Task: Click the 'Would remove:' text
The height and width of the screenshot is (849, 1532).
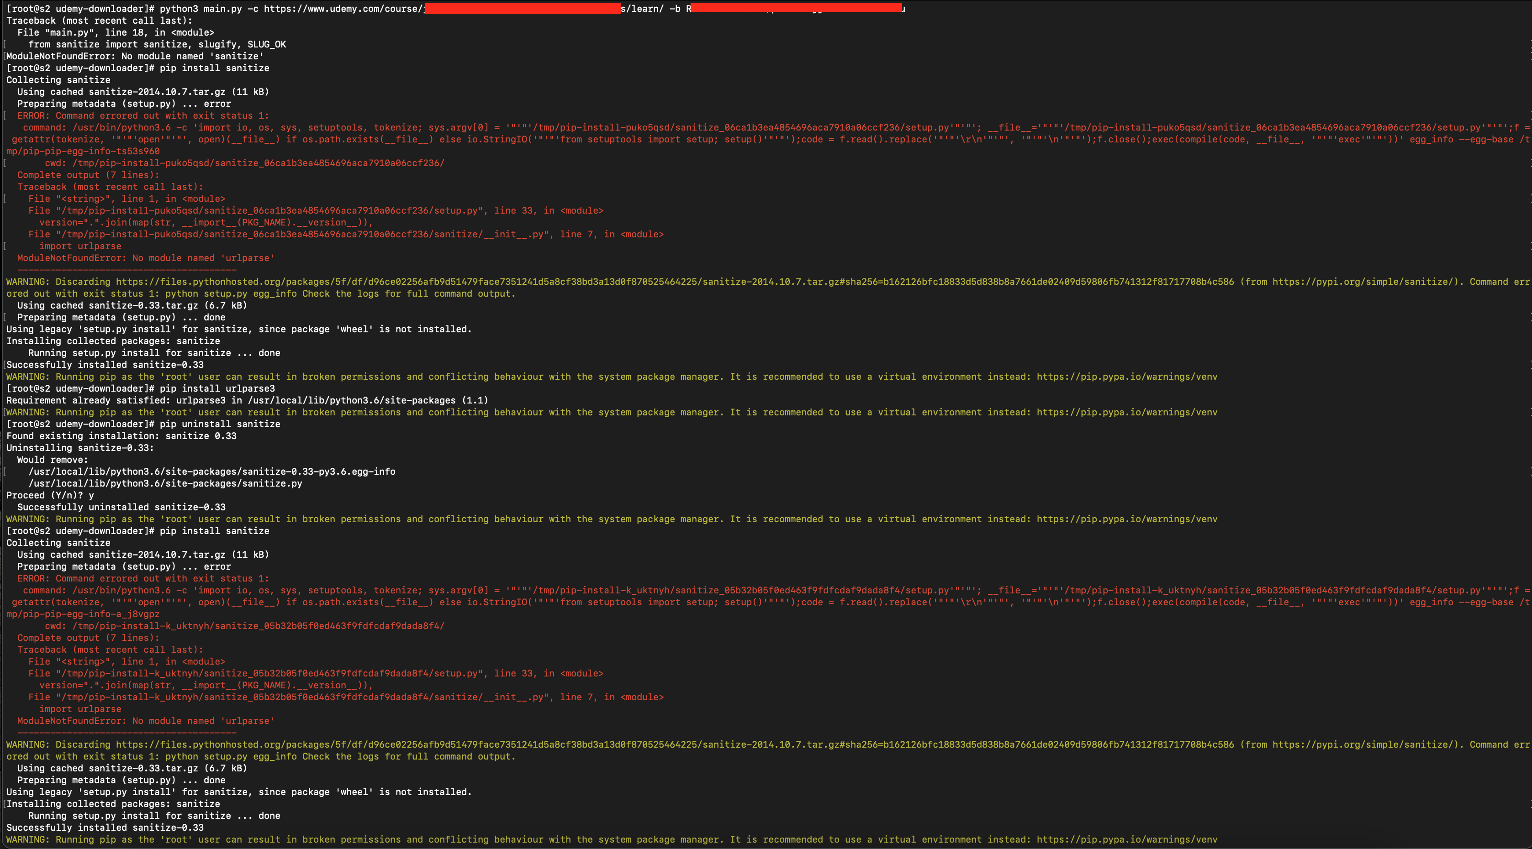Action: (x=53, y=460)
